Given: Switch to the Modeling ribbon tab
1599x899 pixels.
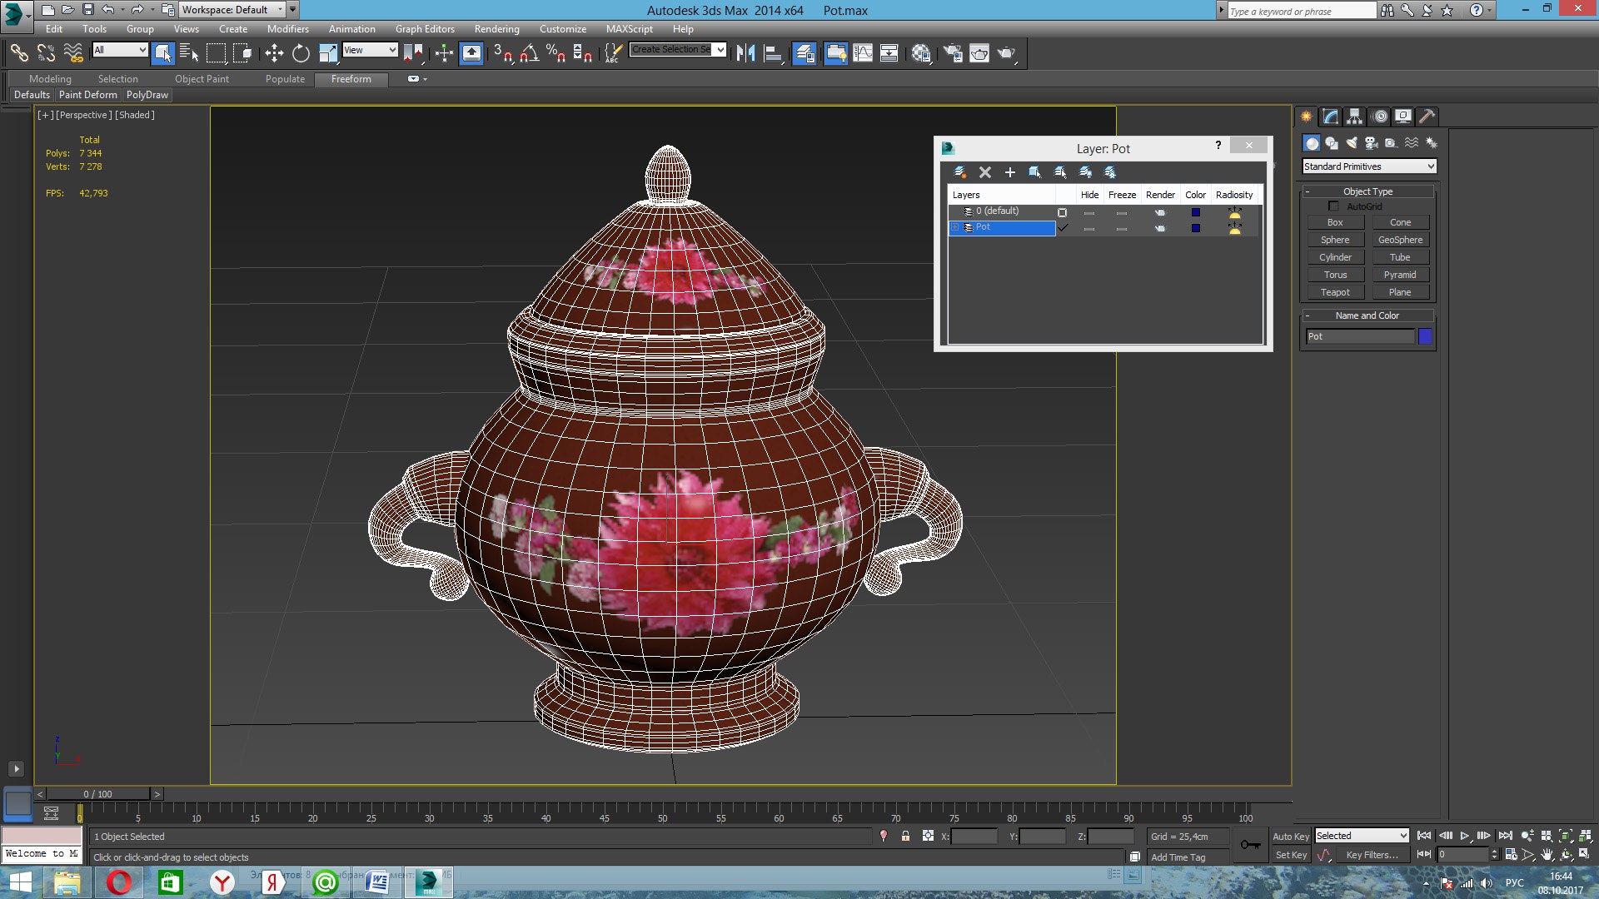Looking at the screenshot, I should pos(50,79).
